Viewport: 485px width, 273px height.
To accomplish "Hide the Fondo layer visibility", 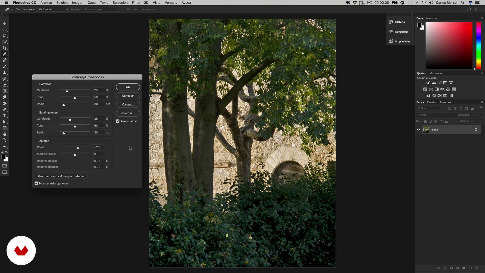I will click(419, 130).
